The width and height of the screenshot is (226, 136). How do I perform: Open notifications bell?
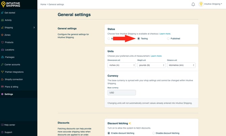193,4
